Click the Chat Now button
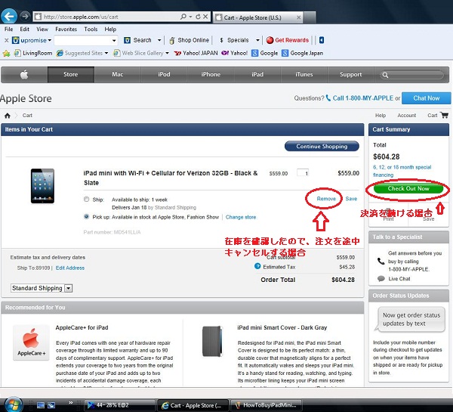Screen dimensions: 453x412 coord(426,98)
